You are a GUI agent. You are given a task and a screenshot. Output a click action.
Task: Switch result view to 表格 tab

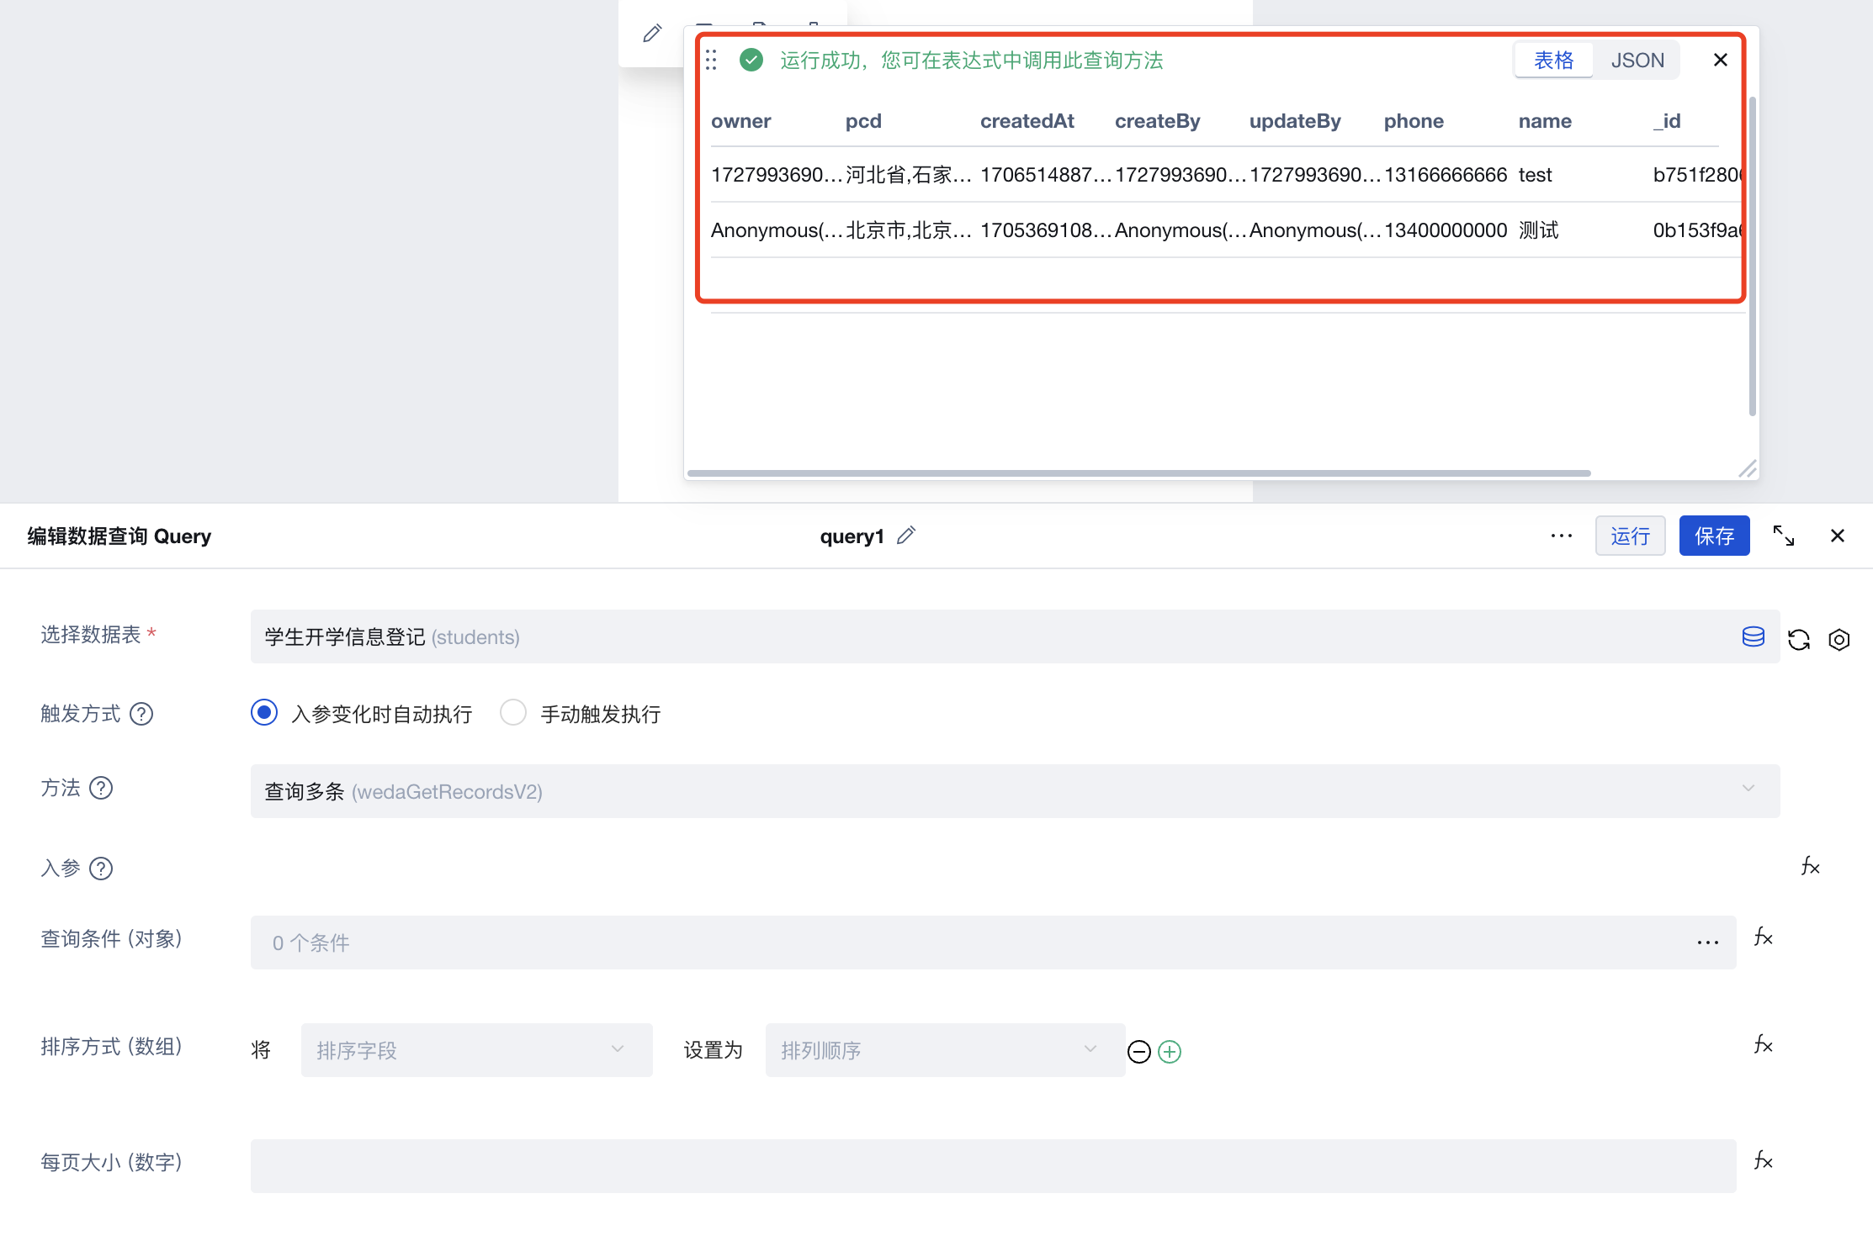pyautogui.click(x=1554, y=60)
